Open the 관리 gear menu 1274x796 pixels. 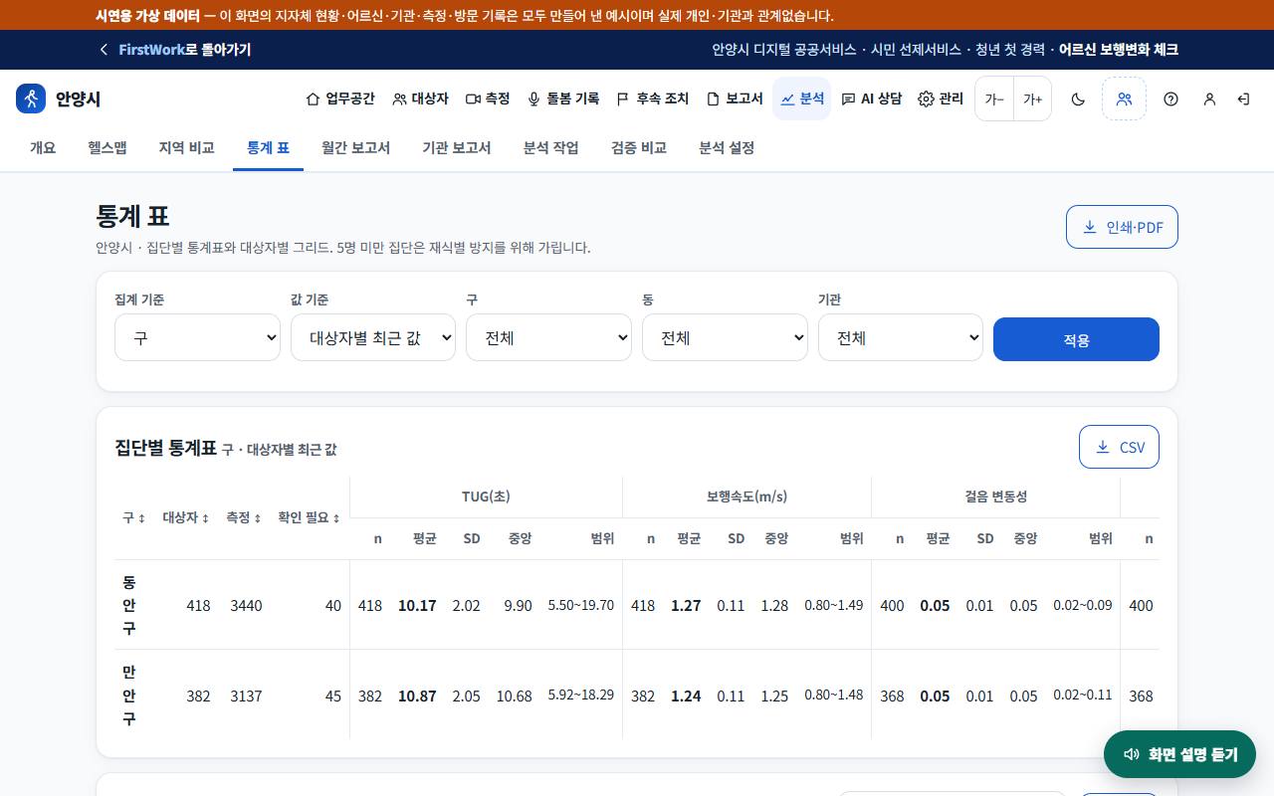[x=941, y=99]
